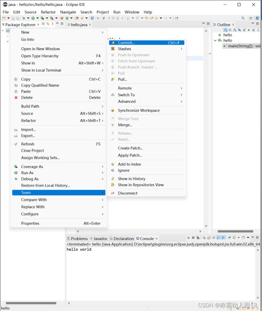Toggle Hide Fields in Outline toolbar
Viewport: 262px width, 311px height.
point(239,30)
